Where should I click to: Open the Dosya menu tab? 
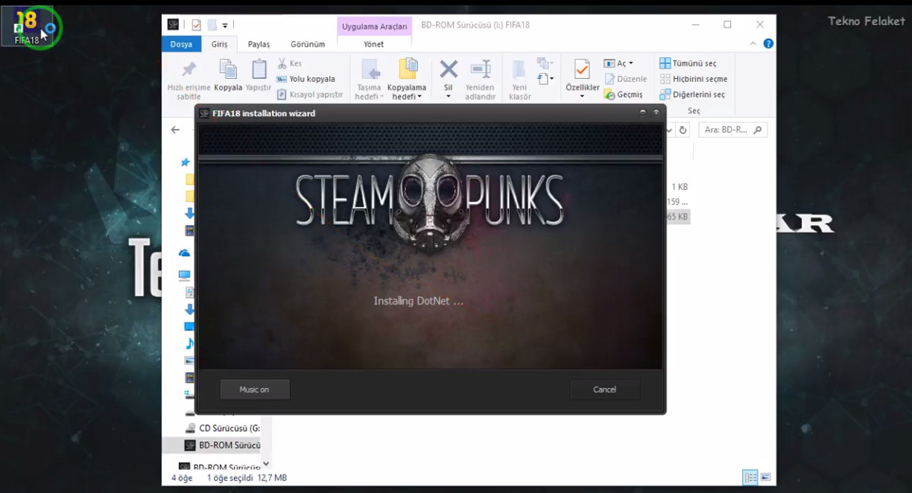coord(181,44)
